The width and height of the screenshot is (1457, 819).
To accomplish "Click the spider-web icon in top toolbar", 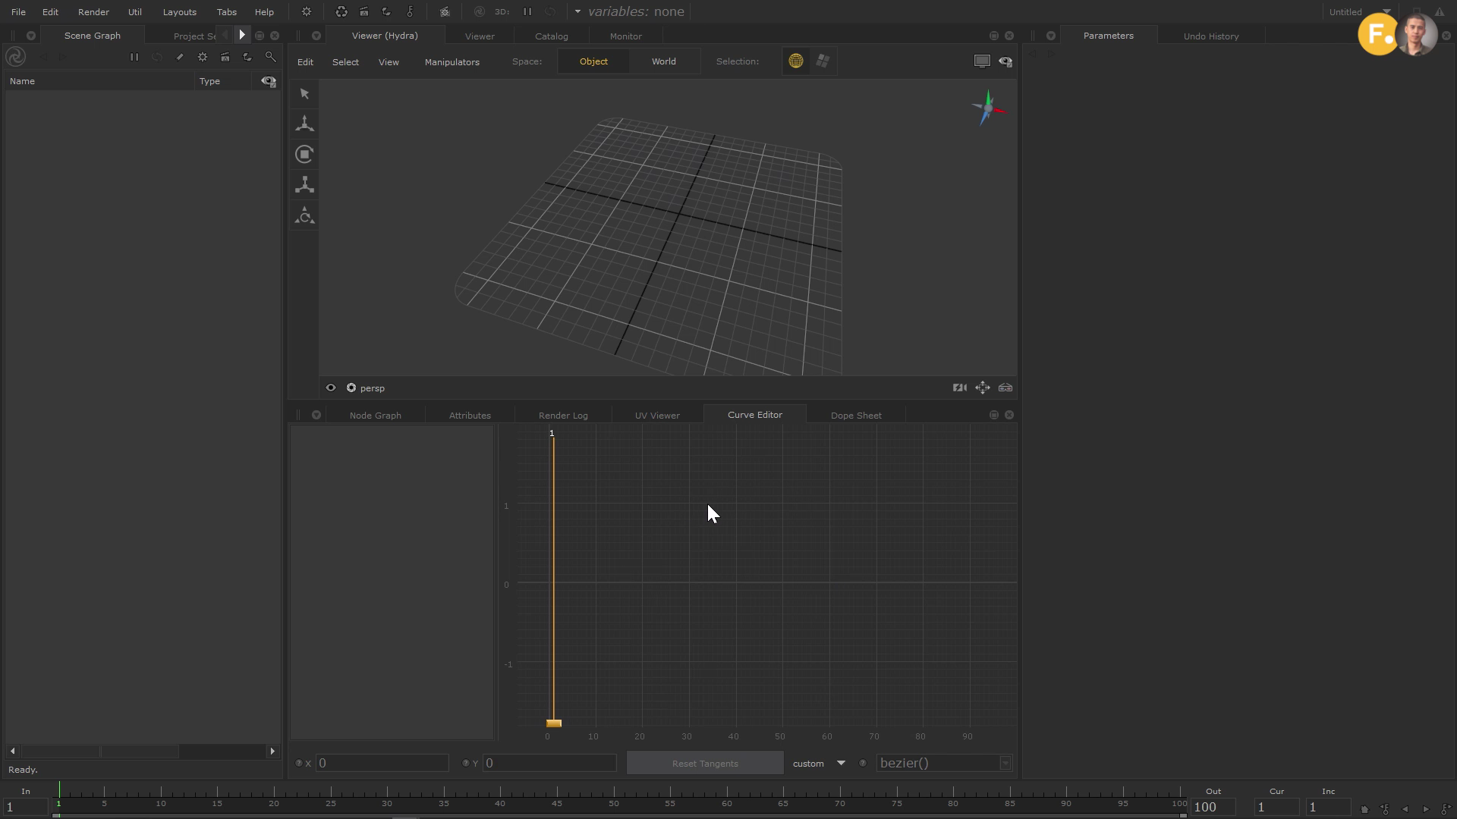I will pyautogui.click(x=445, y=12).
